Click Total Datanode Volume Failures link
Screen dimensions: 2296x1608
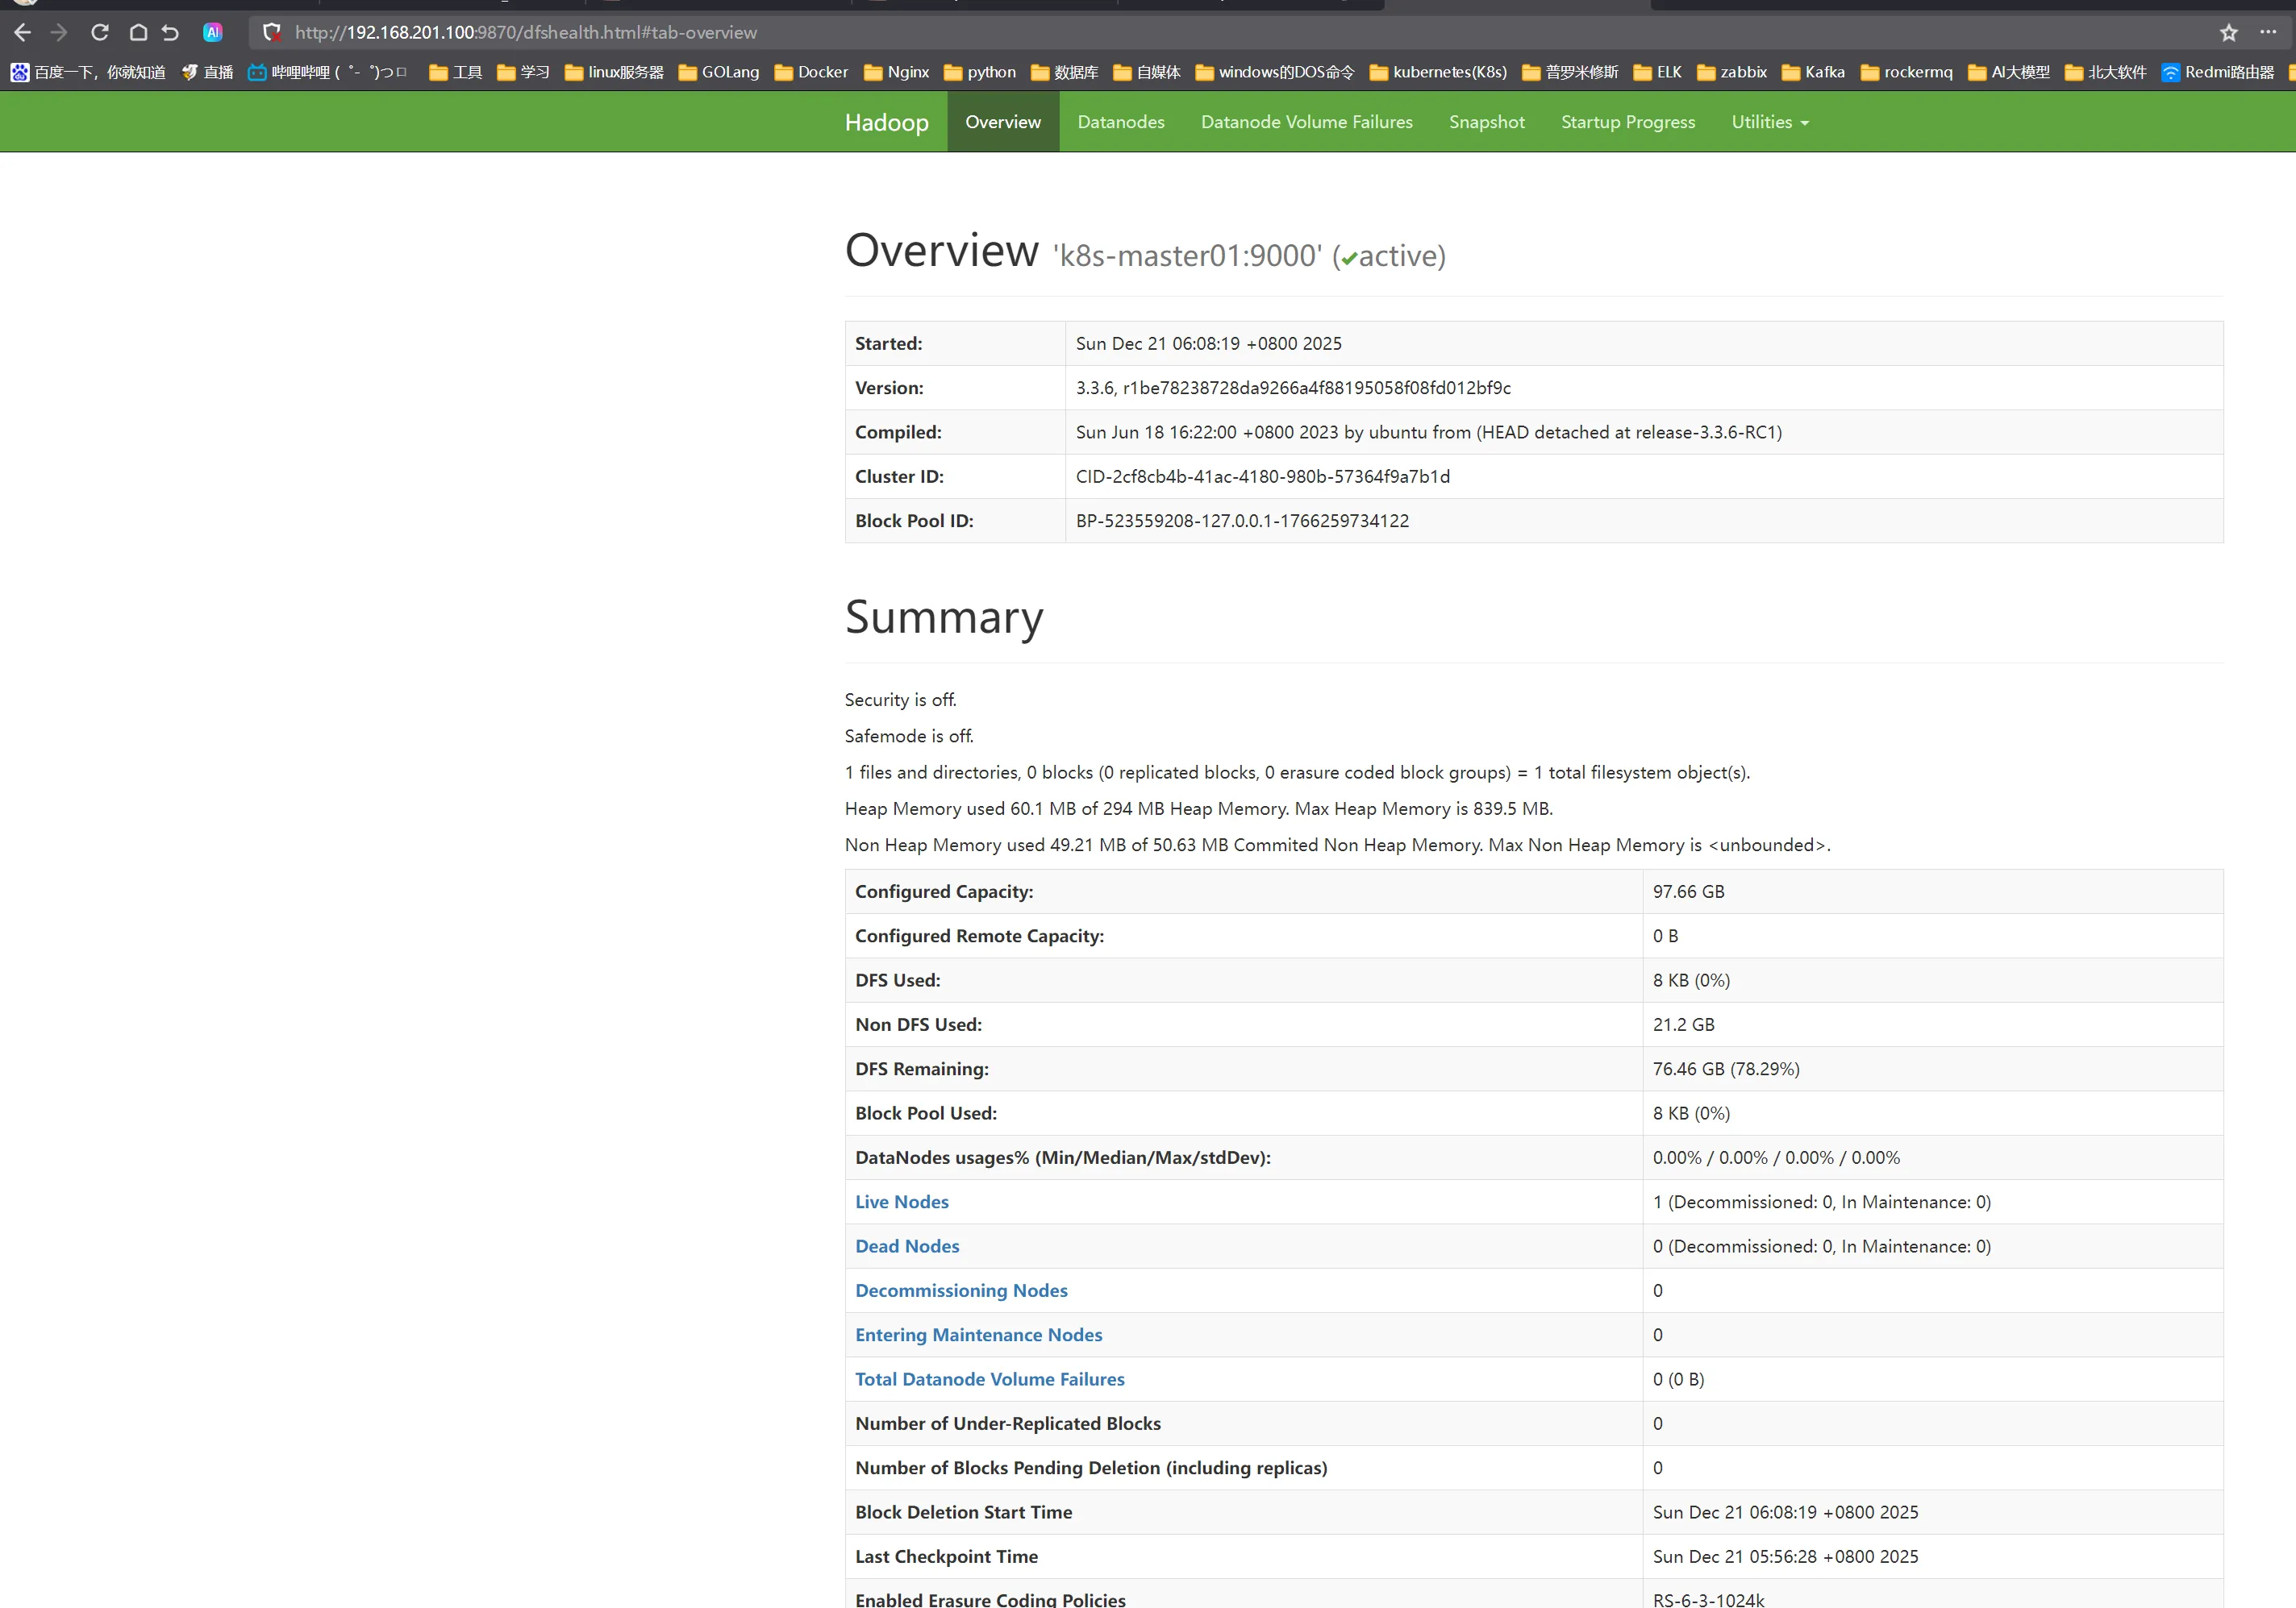(989, 1379)
